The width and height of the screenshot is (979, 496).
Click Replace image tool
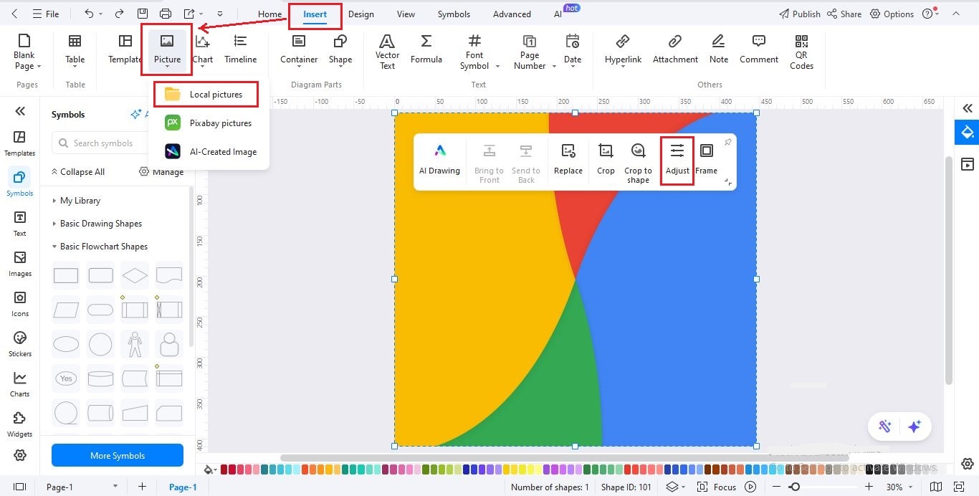pos(568,160)
